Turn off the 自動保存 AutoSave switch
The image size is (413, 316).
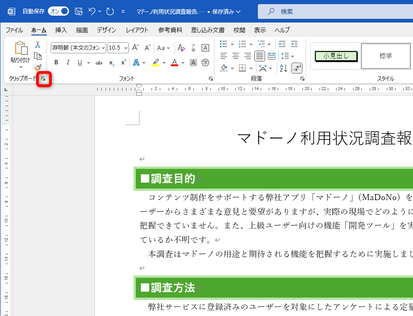pyautogui.click(x=58, y=11)
